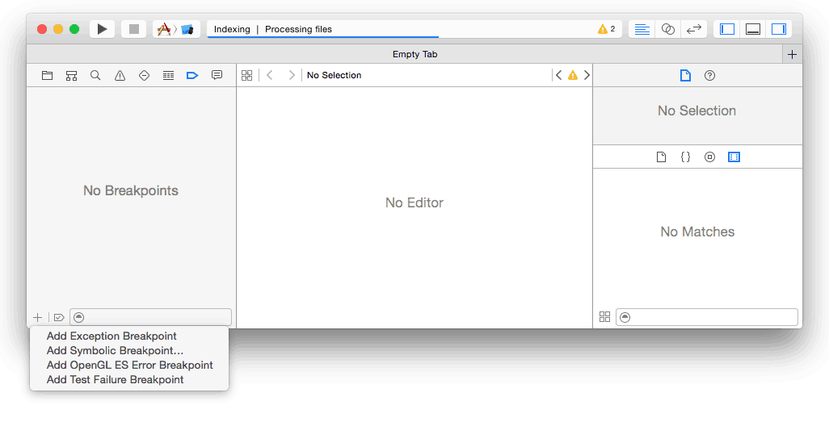
Task: Choose Add Exception Breakpoint
Action: (x=129, y=336)
